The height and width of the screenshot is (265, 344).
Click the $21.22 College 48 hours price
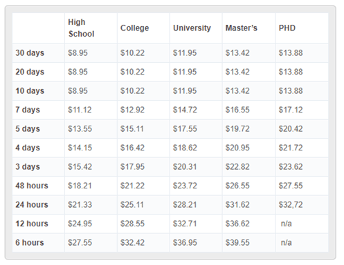point(132,186)
